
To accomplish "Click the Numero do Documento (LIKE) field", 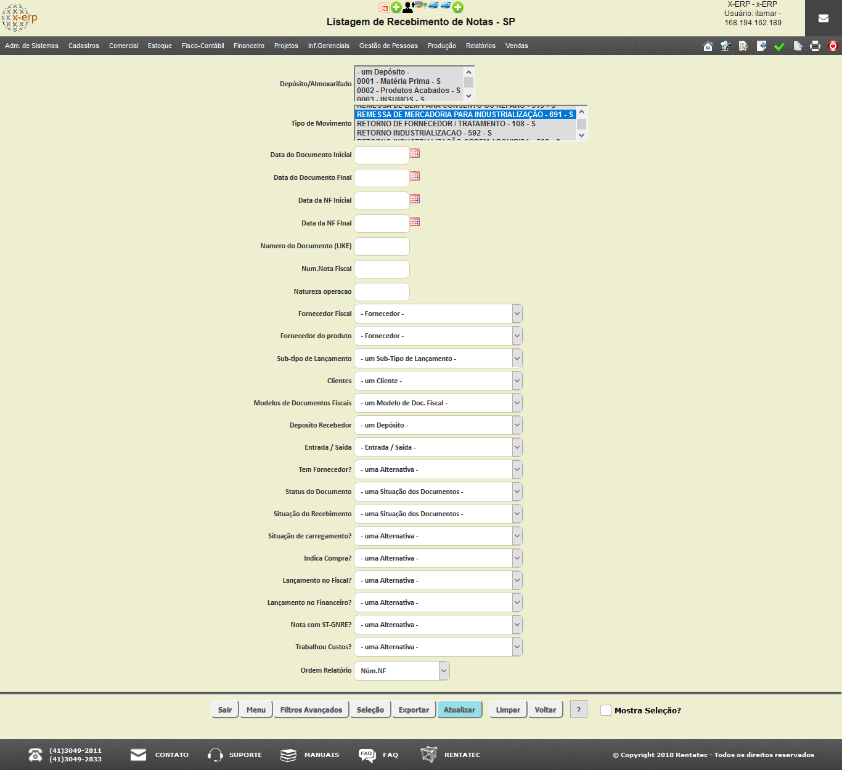I will (382, 246).
